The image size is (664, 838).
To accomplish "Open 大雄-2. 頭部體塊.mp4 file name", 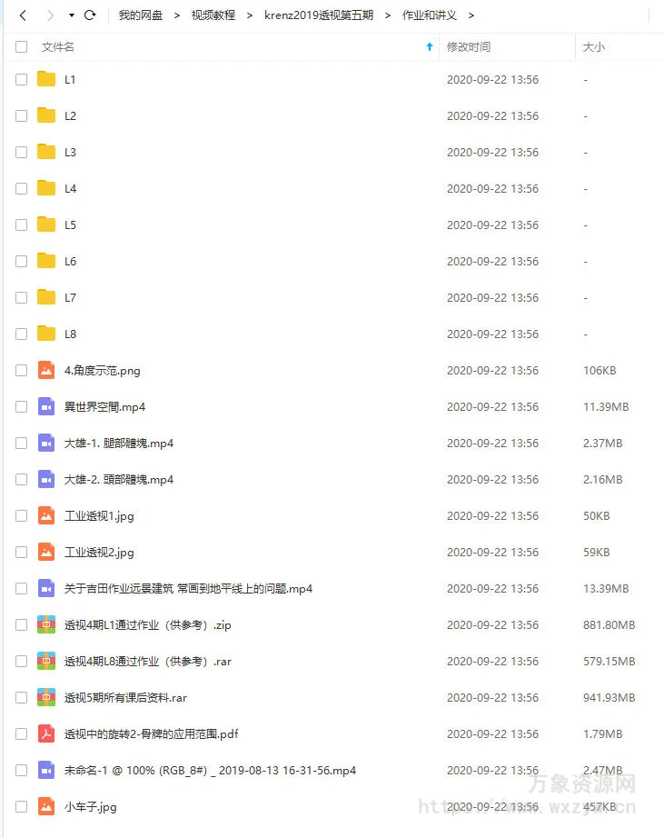I will pyautogui.click(x=119, y=479).
